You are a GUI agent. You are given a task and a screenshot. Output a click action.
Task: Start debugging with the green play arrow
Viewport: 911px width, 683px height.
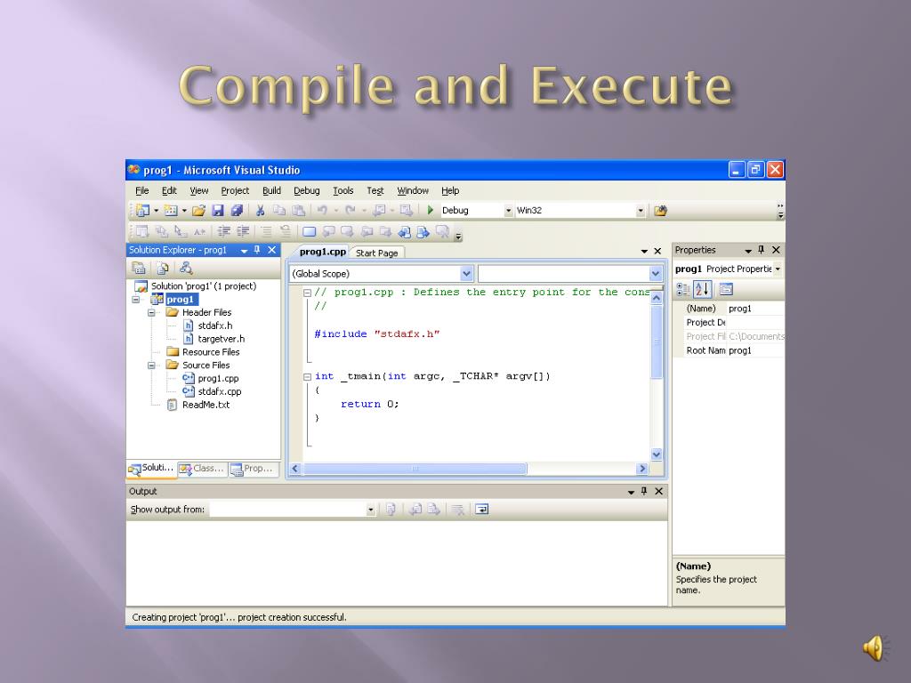click(x=431, y=210)
